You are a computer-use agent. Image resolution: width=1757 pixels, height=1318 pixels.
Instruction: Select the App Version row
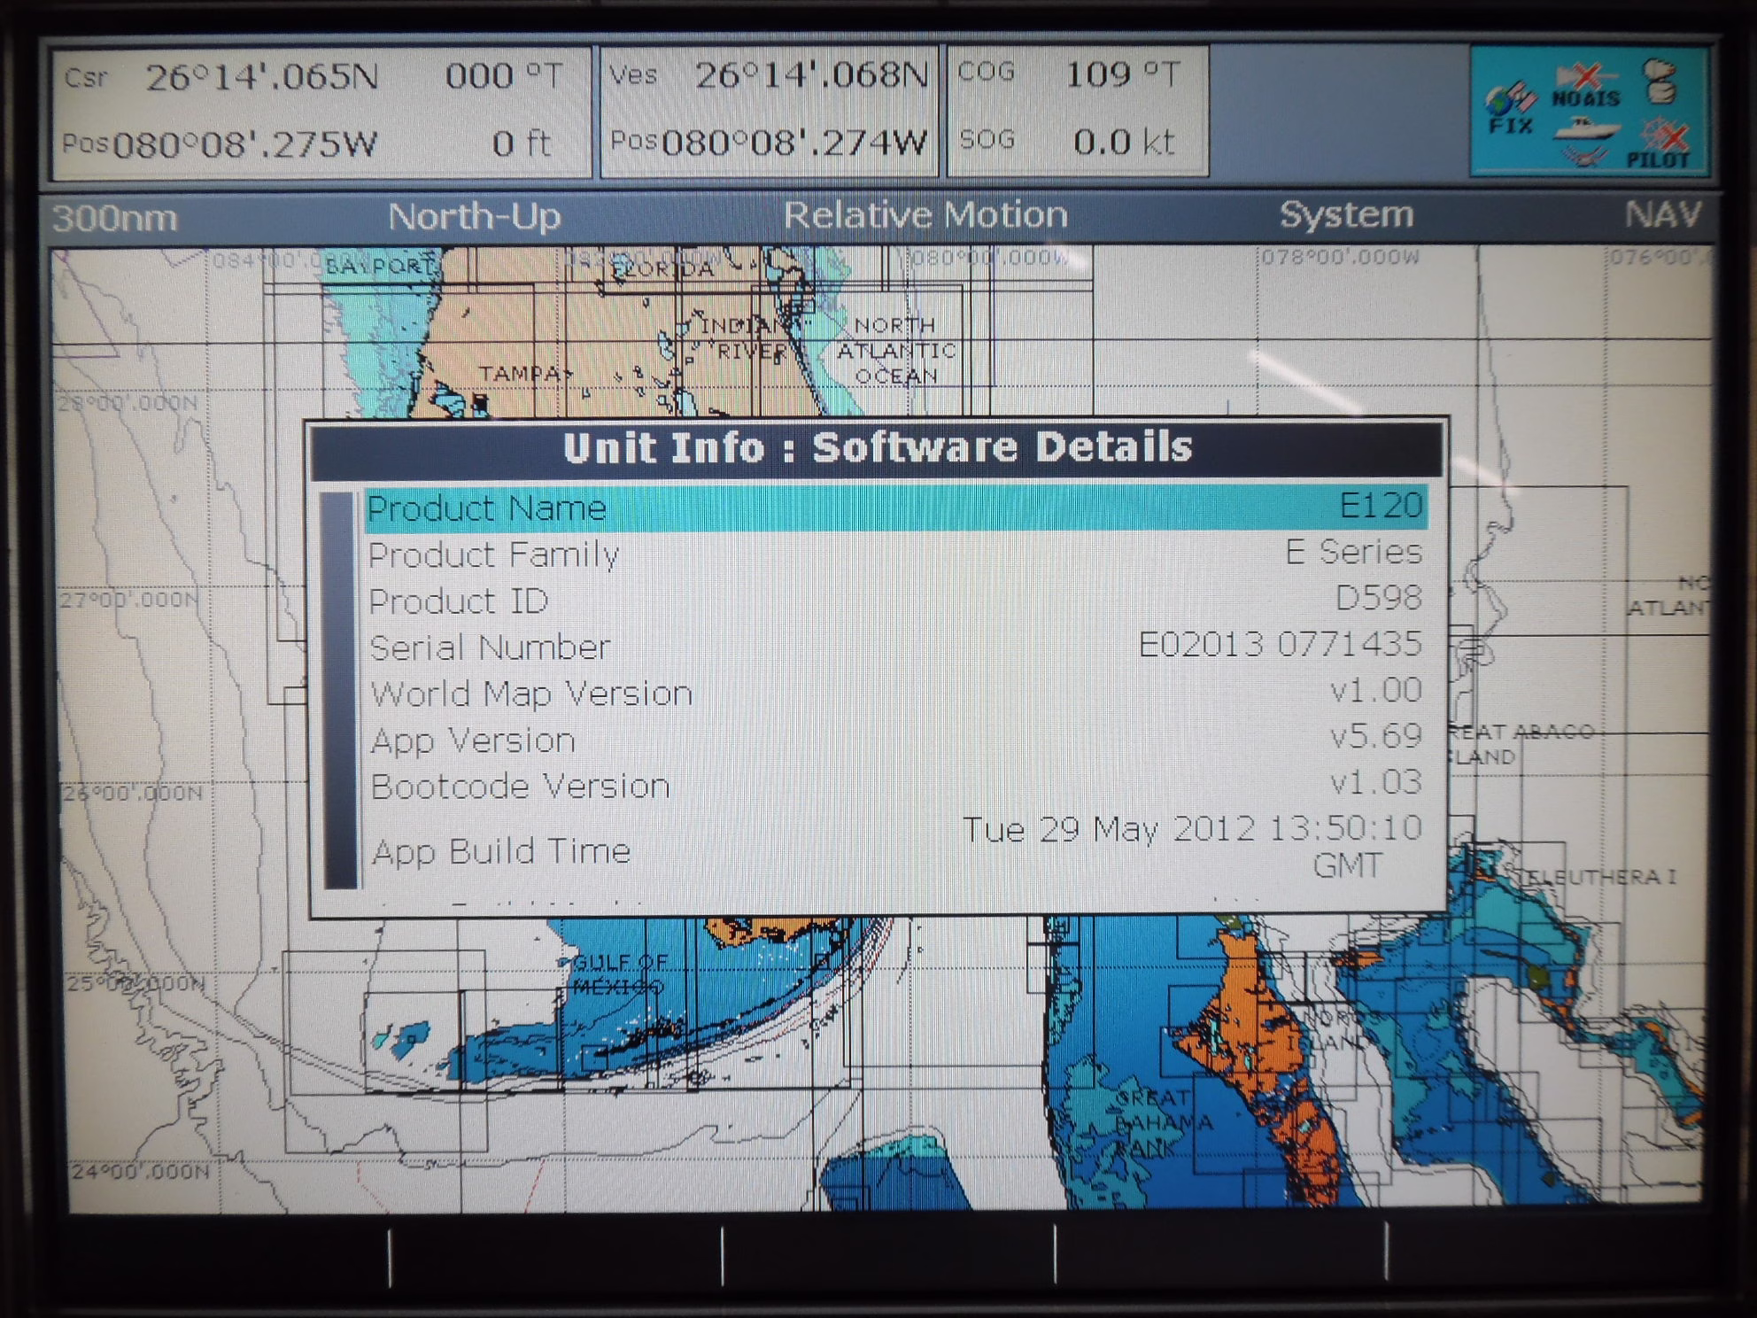[x=894, y=739]
